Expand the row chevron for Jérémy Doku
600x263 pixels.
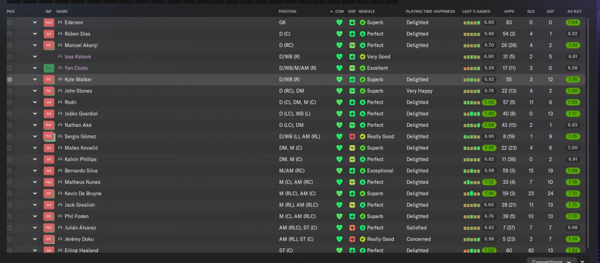click(35, 239)
